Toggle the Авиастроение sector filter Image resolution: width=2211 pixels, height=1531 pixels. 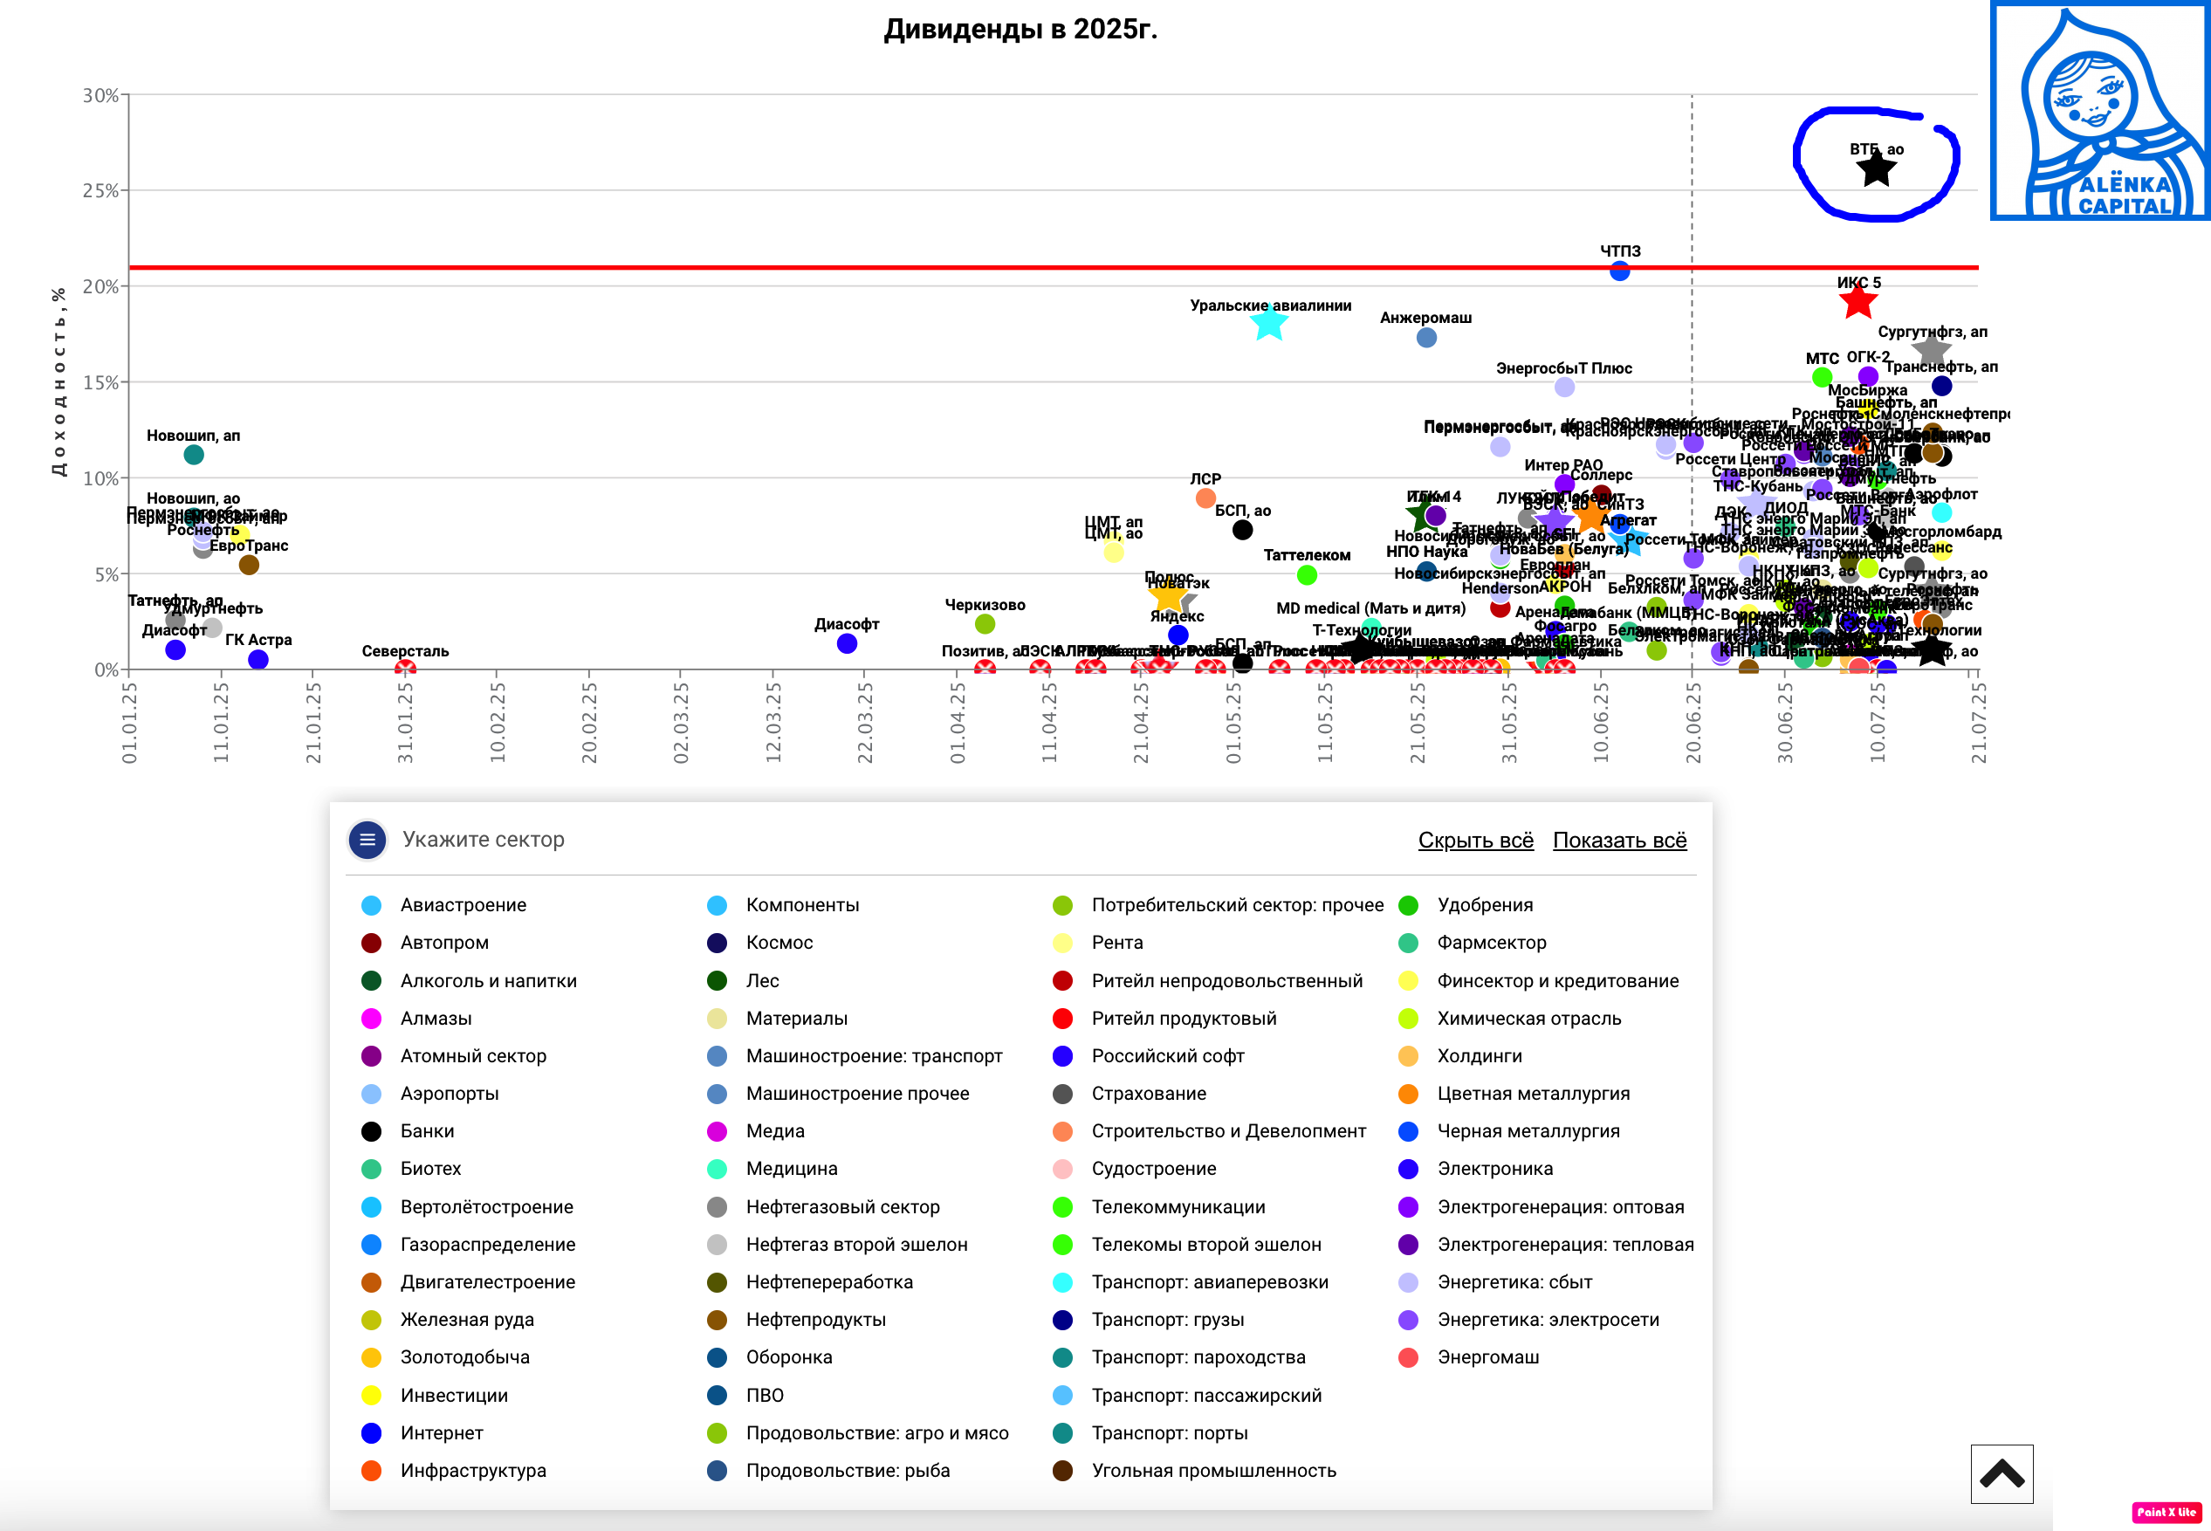click(444, 904)
